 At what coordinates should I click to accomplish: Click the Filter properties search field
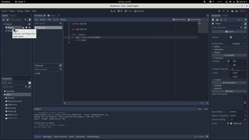(x=227, y=28)
